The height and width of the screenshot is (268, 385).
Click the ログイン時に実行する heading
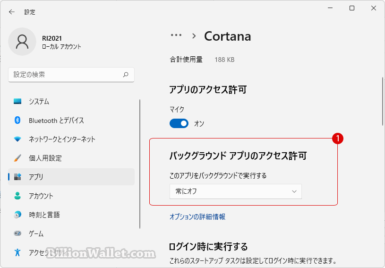[208, 246]
